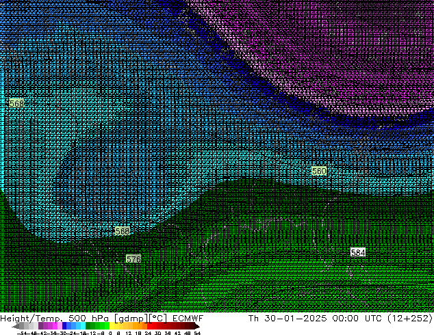Click the 0 value on the scale
Image resolution: width=434 pixels, height=335 pixels.
click(x=110, y=333)
